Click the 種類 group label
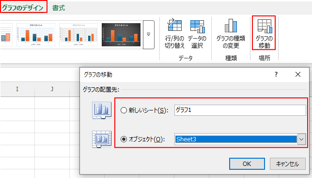 tap(231, 58)
